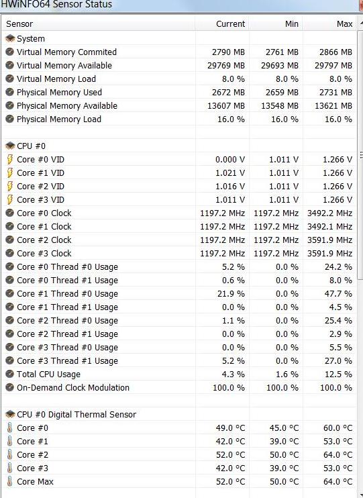The width and height of the screenshot is (363, 498).
Task: Click the Core #2 Clock gauge icon
Action: coord(10,240)
